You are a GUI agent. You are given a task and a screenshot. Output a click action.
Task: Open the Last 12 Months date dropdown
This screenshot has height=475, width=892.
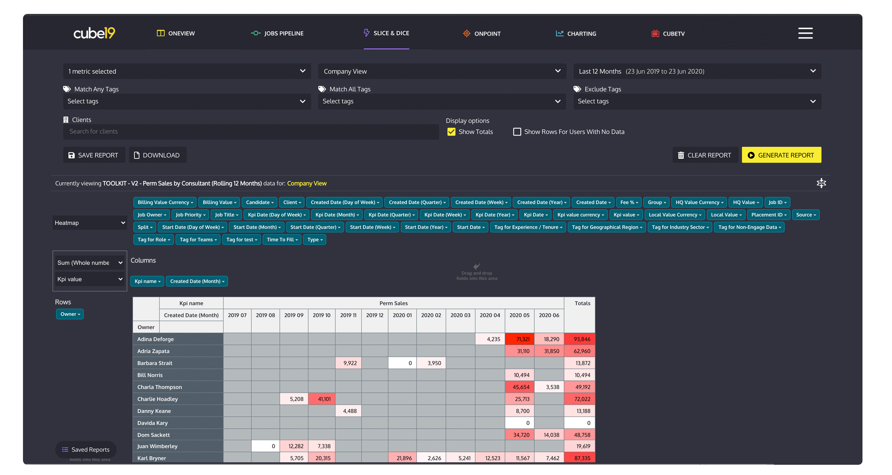[697, 71]
